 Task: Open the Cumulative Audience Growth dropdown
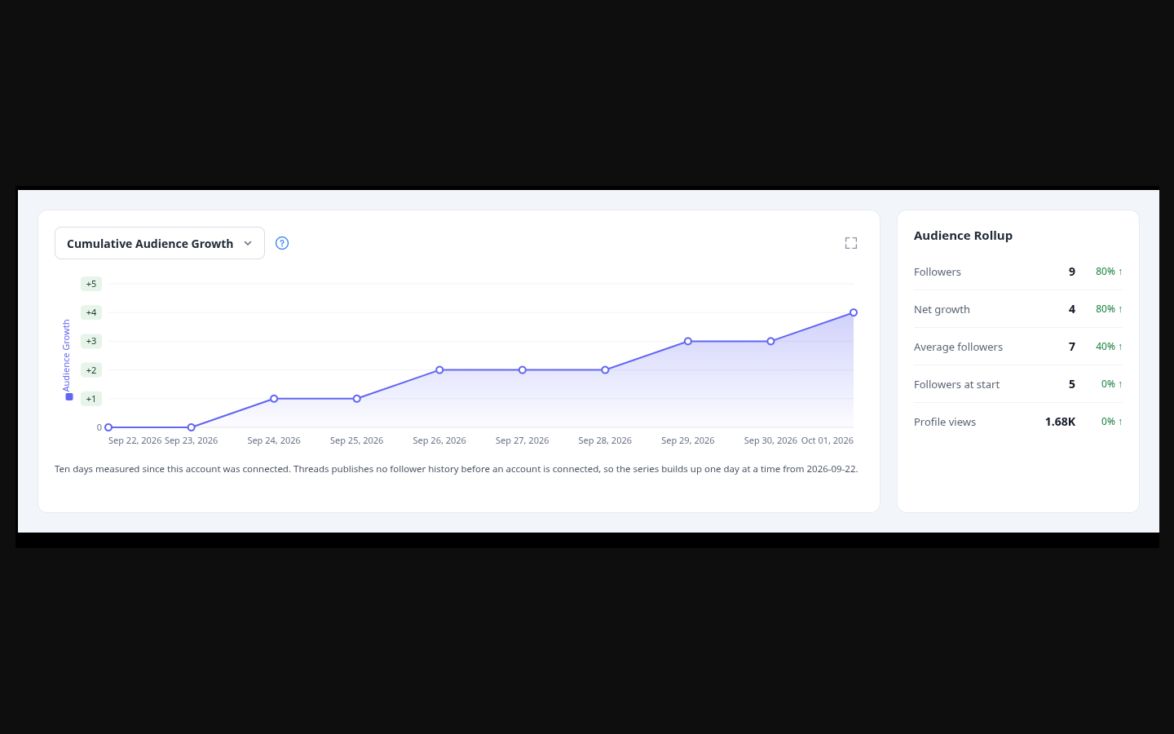160,243
